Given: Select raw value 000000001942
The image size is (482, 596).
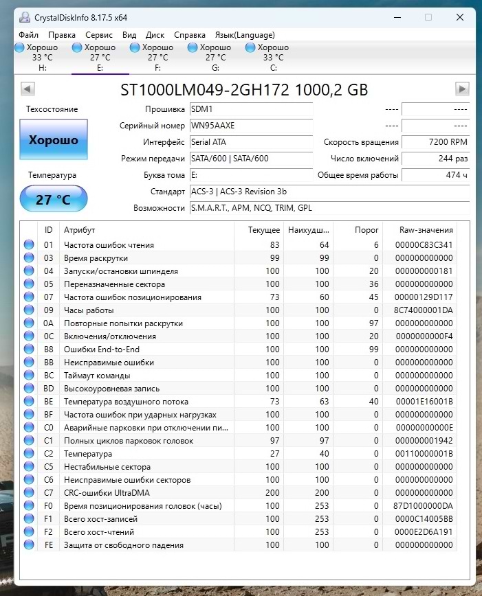Looking at the screenshot, I should (424, 441).
